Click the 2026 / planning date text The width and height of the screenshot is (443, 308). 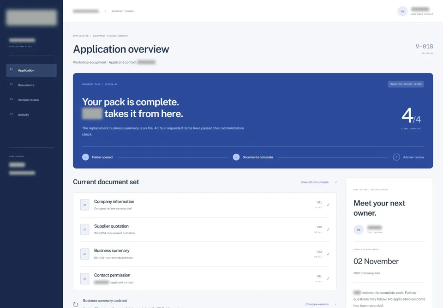click(x=367, y=273)
